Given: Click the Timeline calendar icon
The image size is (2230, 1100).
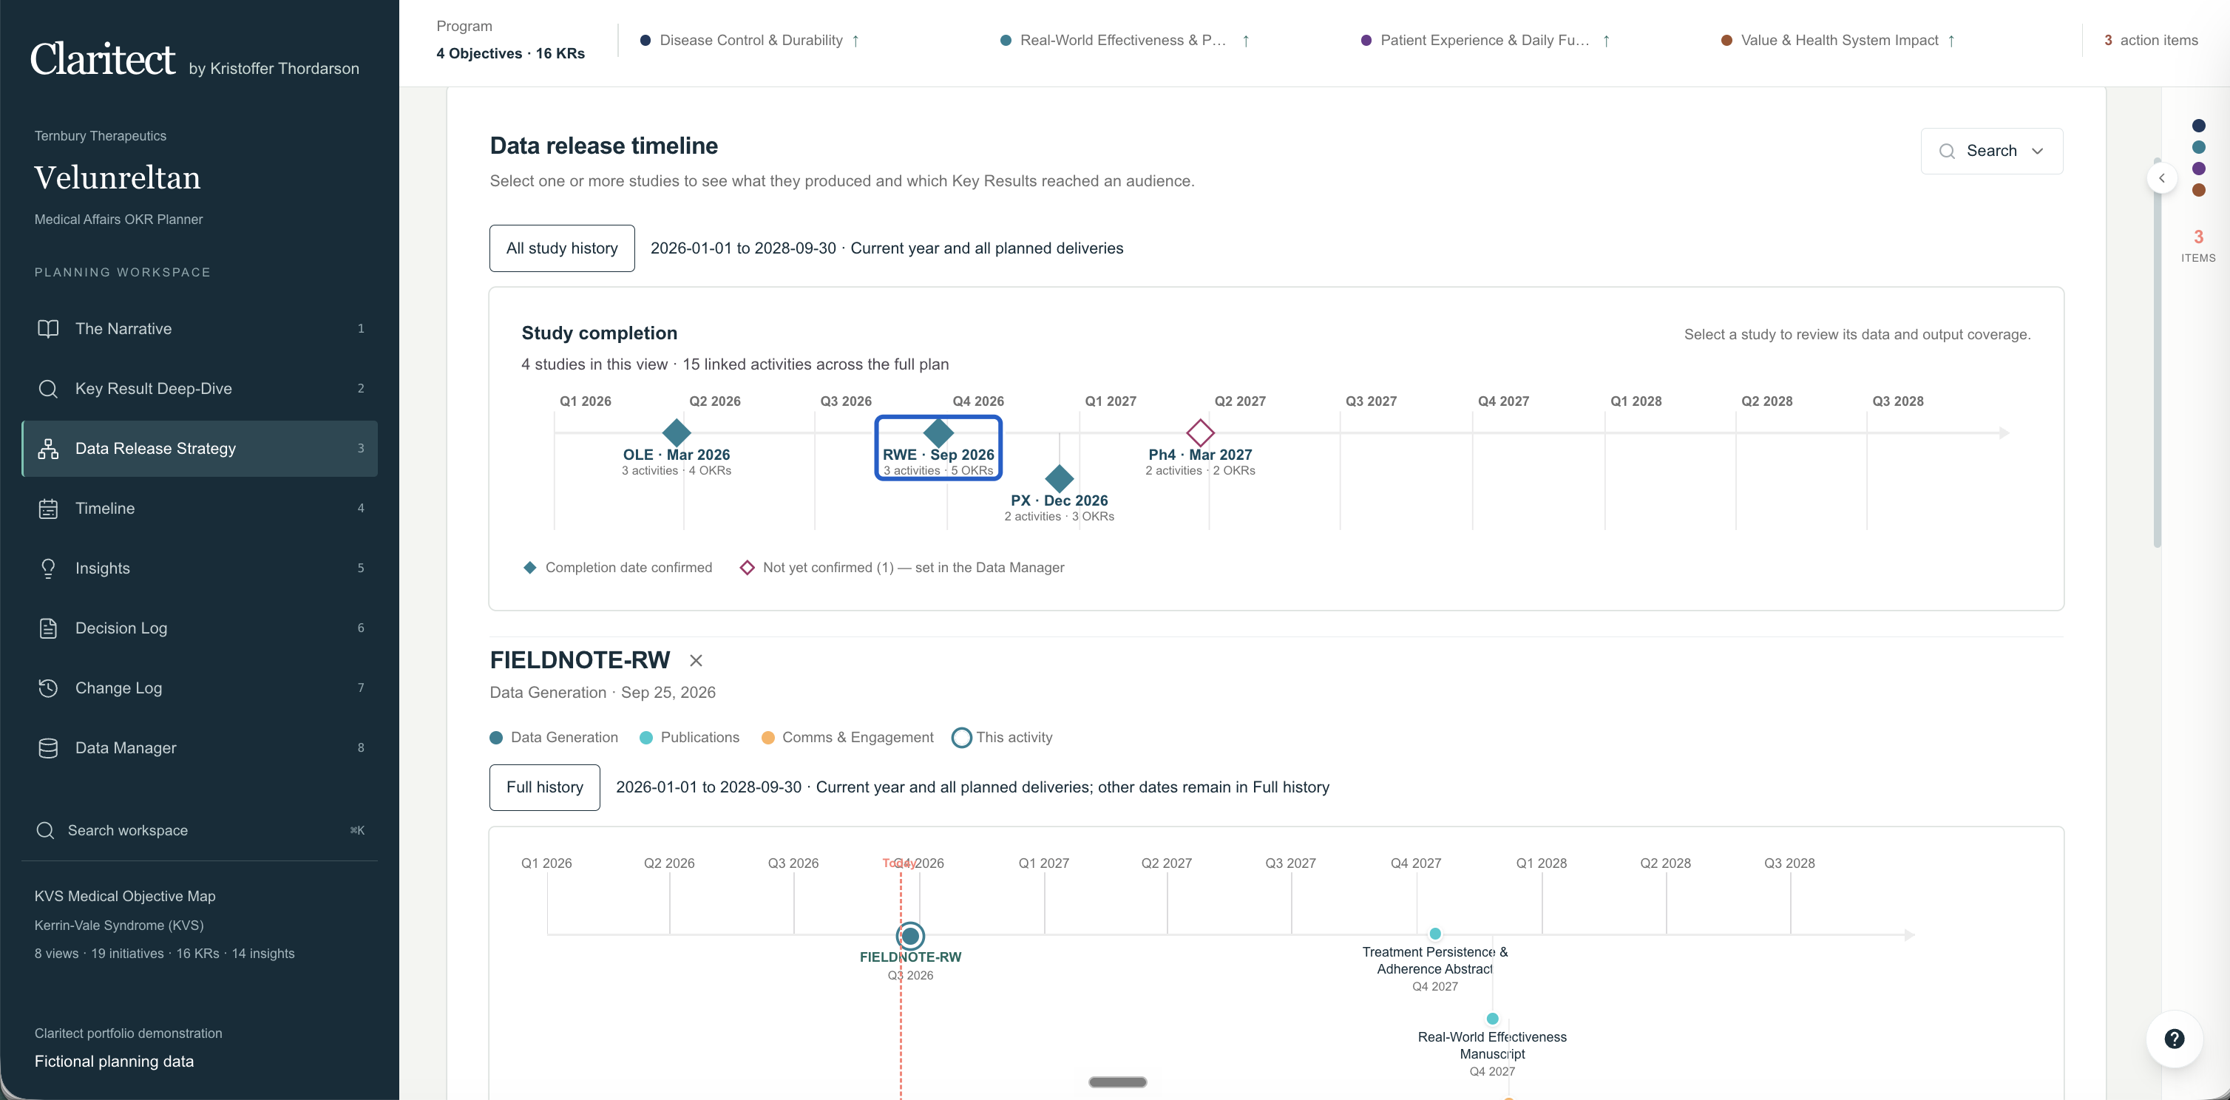Looking at the screenshot, I should pos(49,508).
